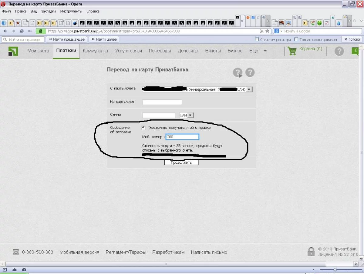Open the Инструменты menu
The height and width of the screenshot is (274, 364).
(x=71, y=12)
